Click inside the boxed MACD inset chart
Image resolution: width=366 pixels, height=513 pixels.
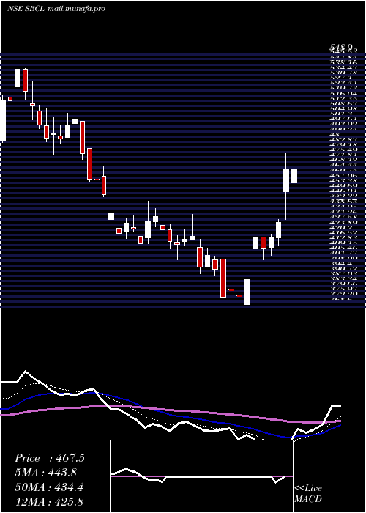(x=201, y=476)
